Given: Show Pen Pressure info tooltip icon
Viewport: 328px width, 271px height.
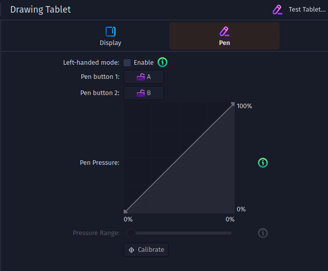Looking at the screenshot, I should 263,163.
